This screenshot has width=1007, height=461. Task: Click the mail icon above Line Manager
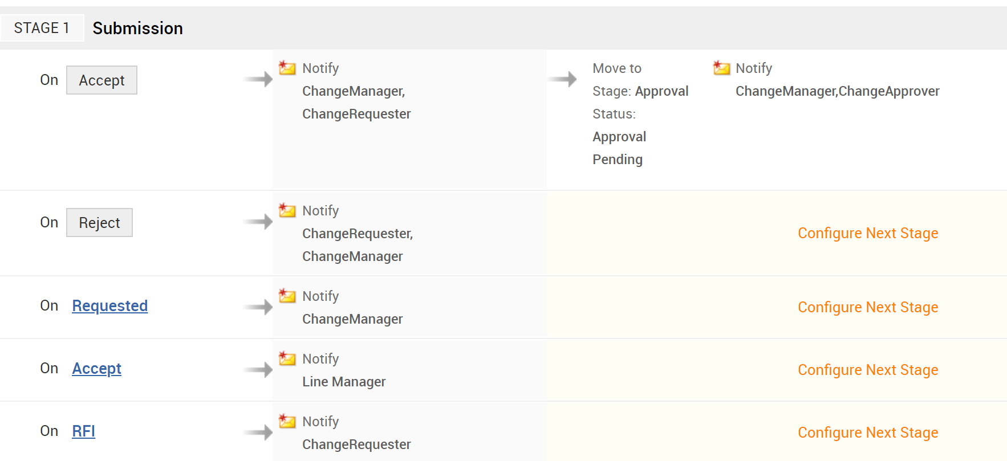click(287, 359)
